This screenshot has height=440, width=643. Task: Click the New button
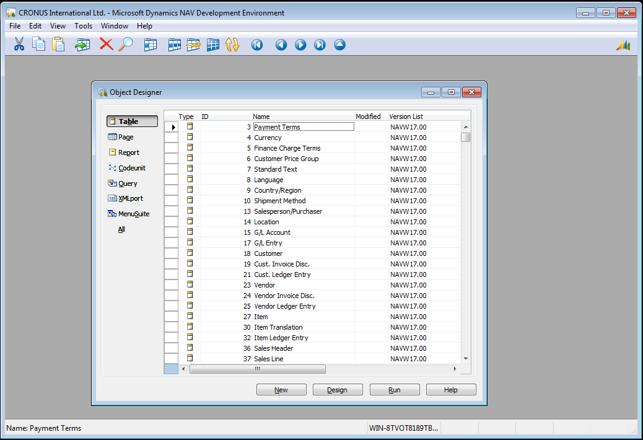[x=281, y=390]
